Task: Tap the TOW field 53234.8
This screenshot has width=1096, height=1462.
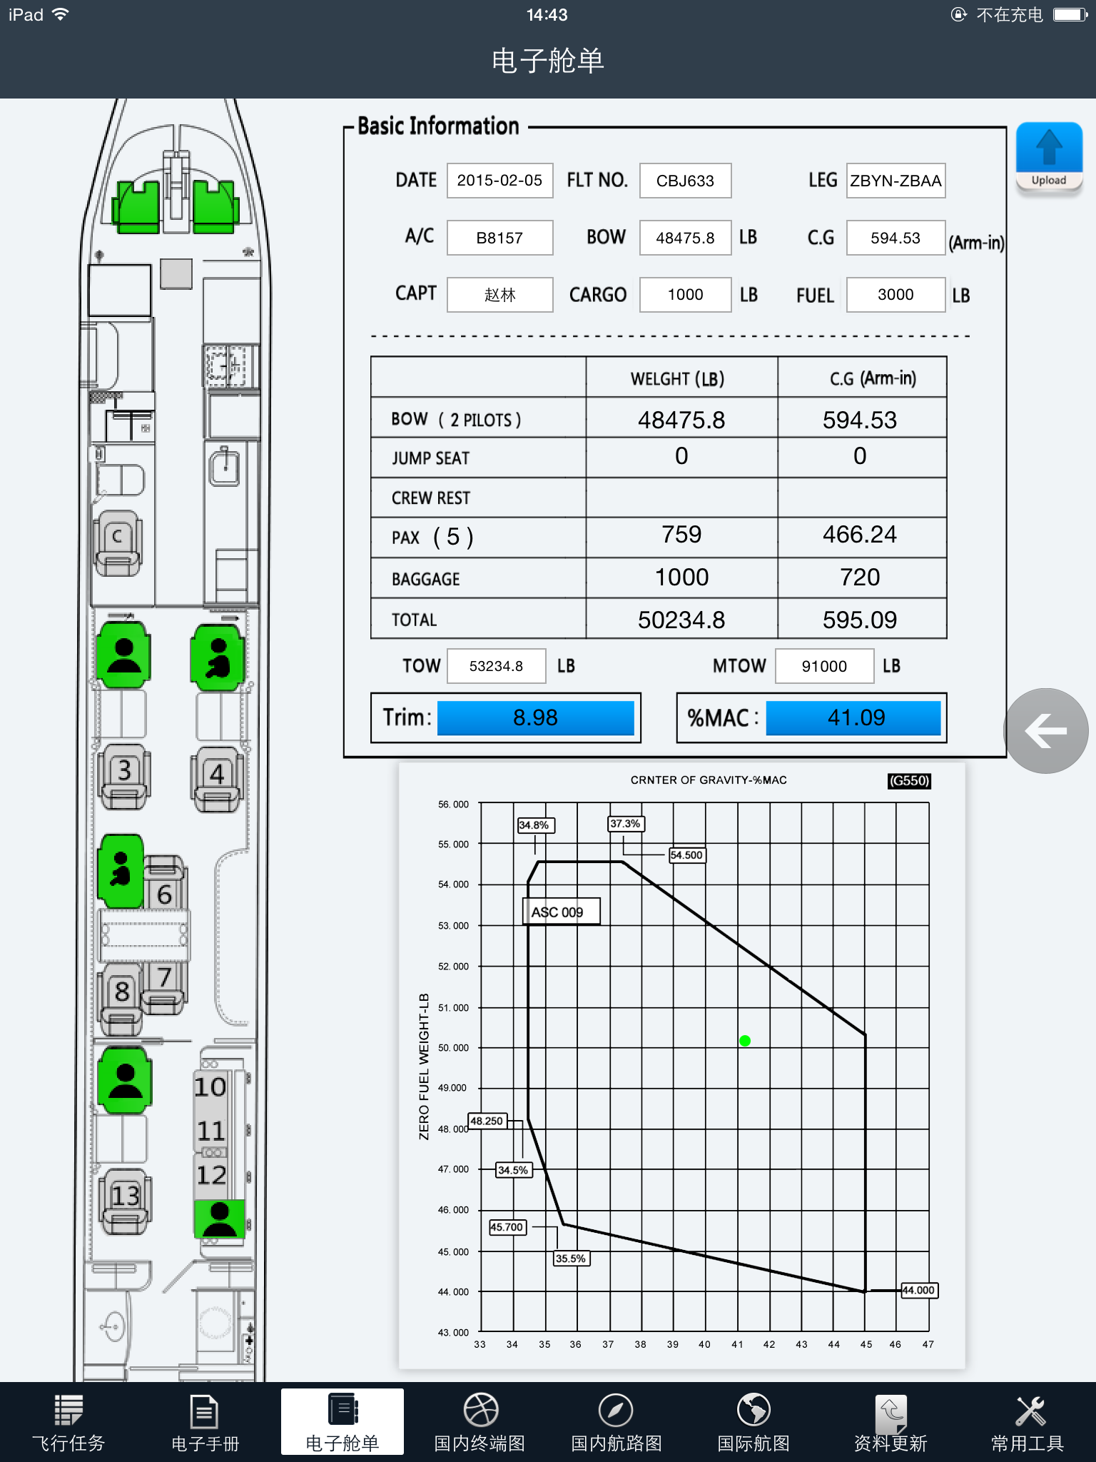Action: (x=496, y=666)
